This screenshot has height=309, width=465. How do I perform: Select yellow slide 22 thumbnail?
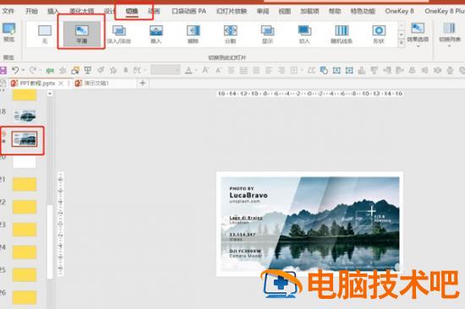point(25,207)
